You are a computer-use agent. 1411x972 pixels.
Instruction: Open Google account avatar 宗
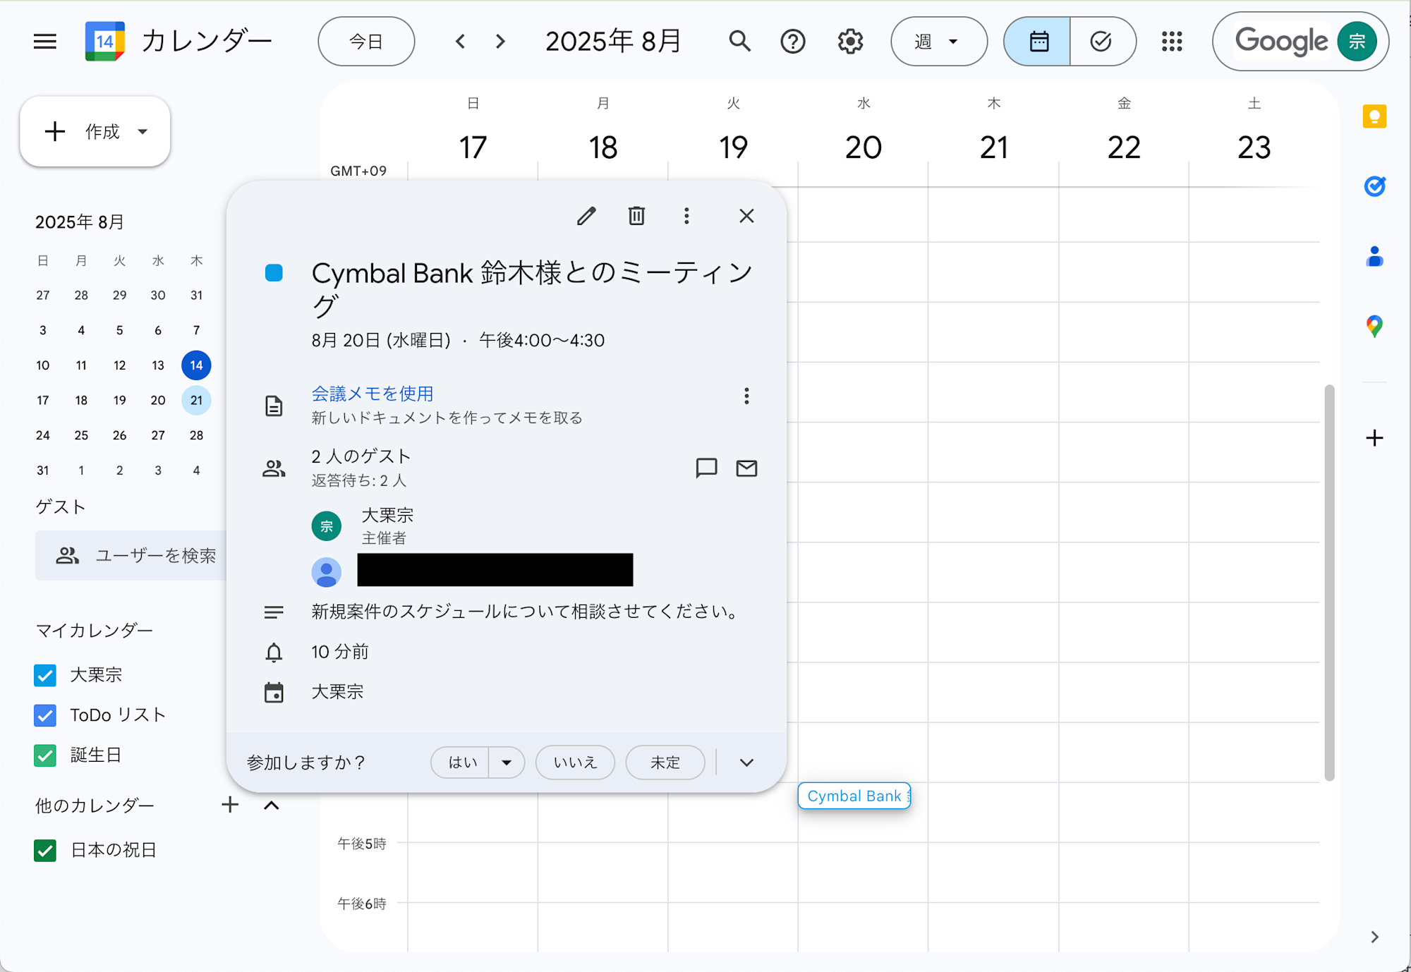[x=1357, y=42]
